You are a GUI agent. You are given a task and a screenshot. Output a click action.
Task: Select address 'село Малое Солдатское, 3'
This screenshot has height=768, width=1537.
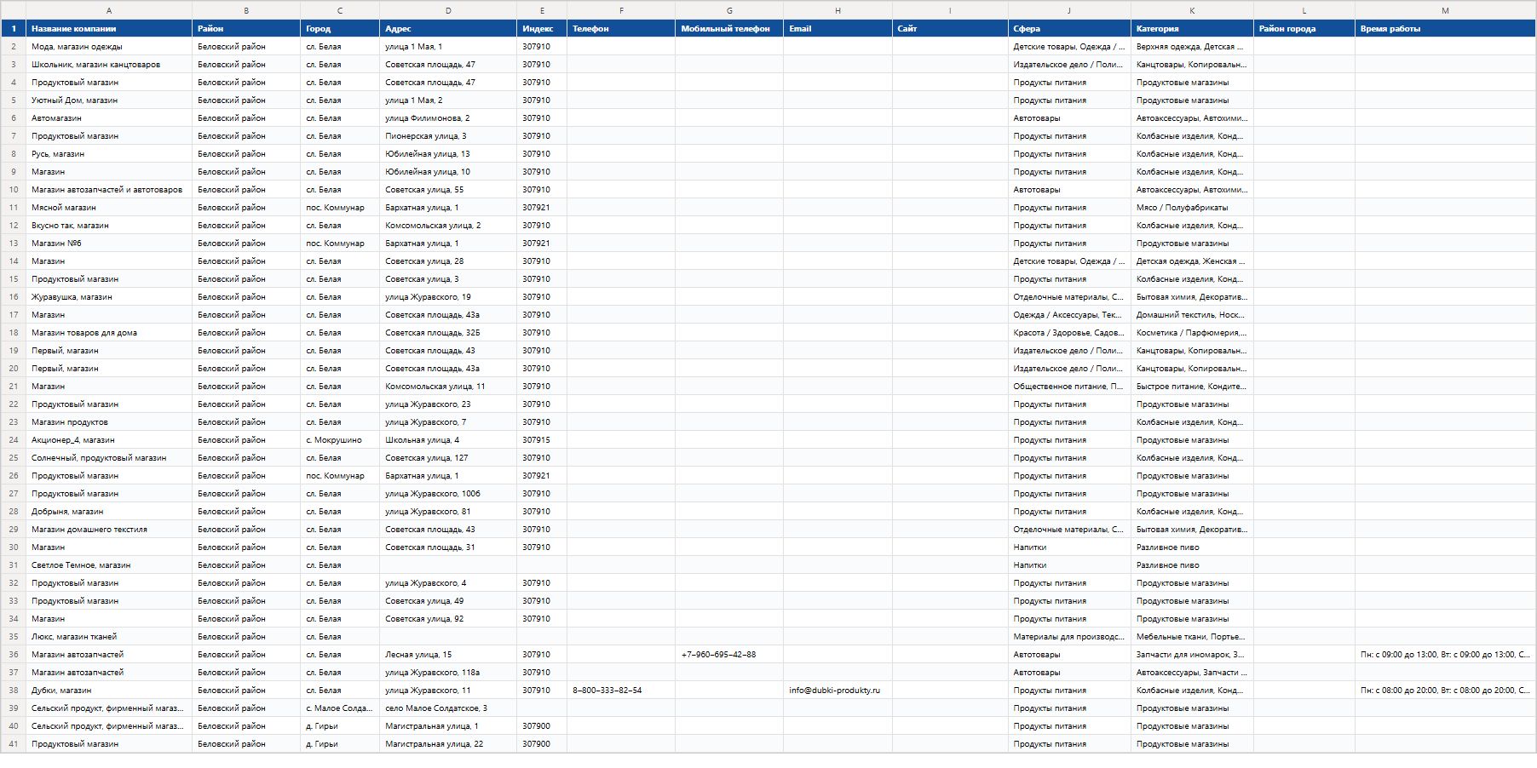[x=448, y=708]
